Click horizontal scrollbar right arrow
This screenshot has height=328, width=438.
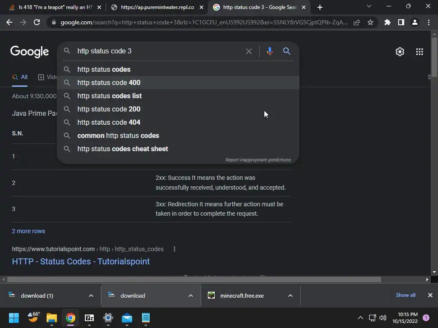[x=427, y=279]
